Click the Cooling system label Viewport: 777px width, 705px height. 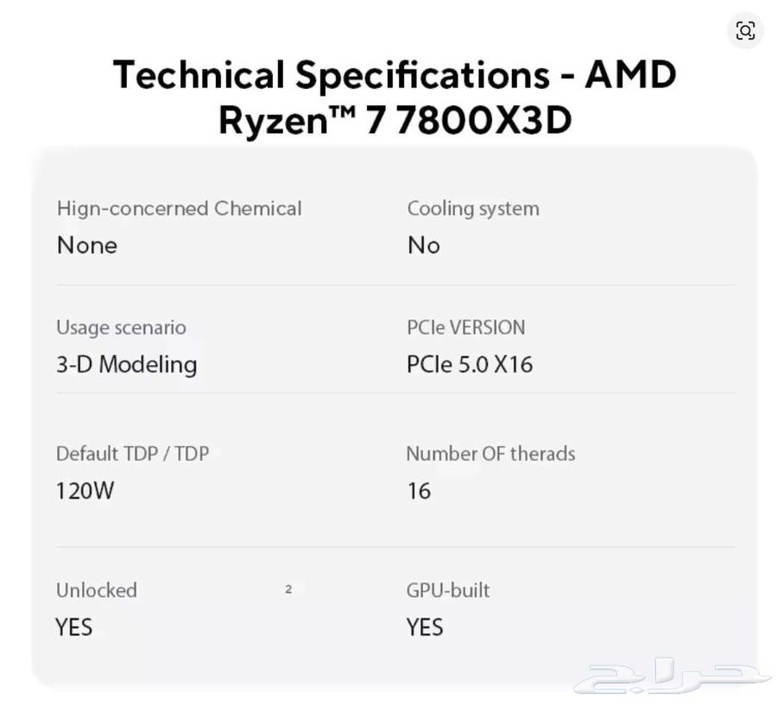[x=473, y=208]
